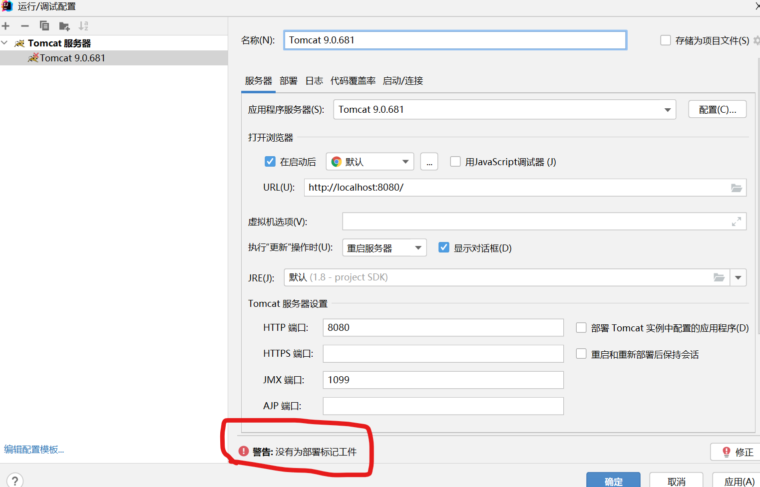Click the red warning icon
The image size is (760, 487).
[244, 451]
